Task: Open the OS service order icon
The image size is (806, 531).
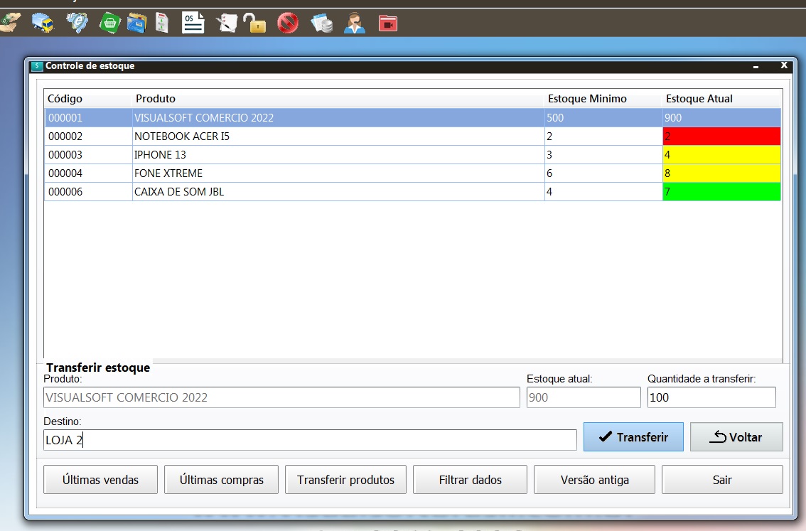Action: 193,23
